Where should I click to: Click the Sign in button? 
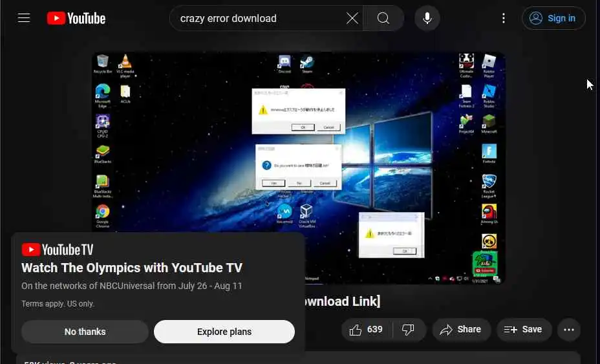tap(553, 18)
